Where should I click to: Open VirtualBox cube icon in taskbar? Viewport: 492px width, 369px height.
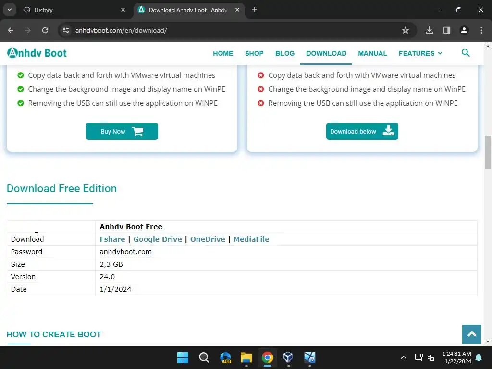click(288, 357)
